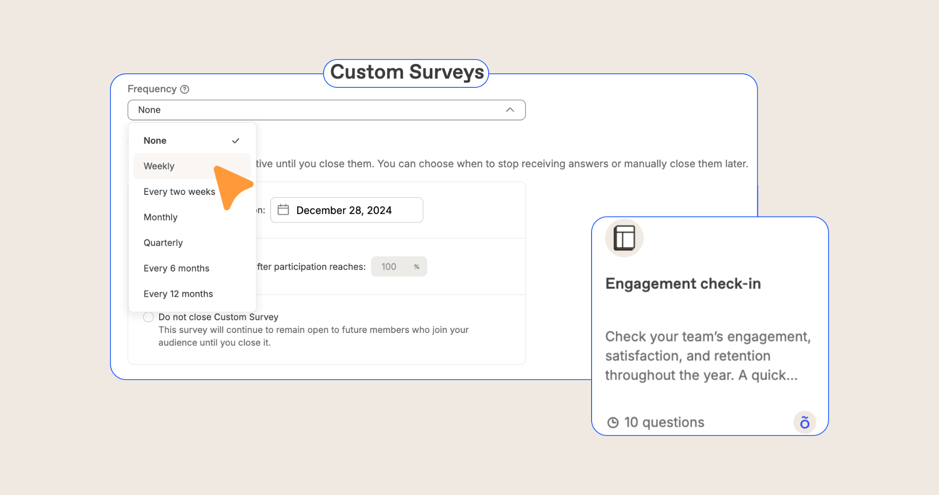The image size is (939, 495).
Task: Click the Custom Surveys heading label
Action: click(407, 72)
